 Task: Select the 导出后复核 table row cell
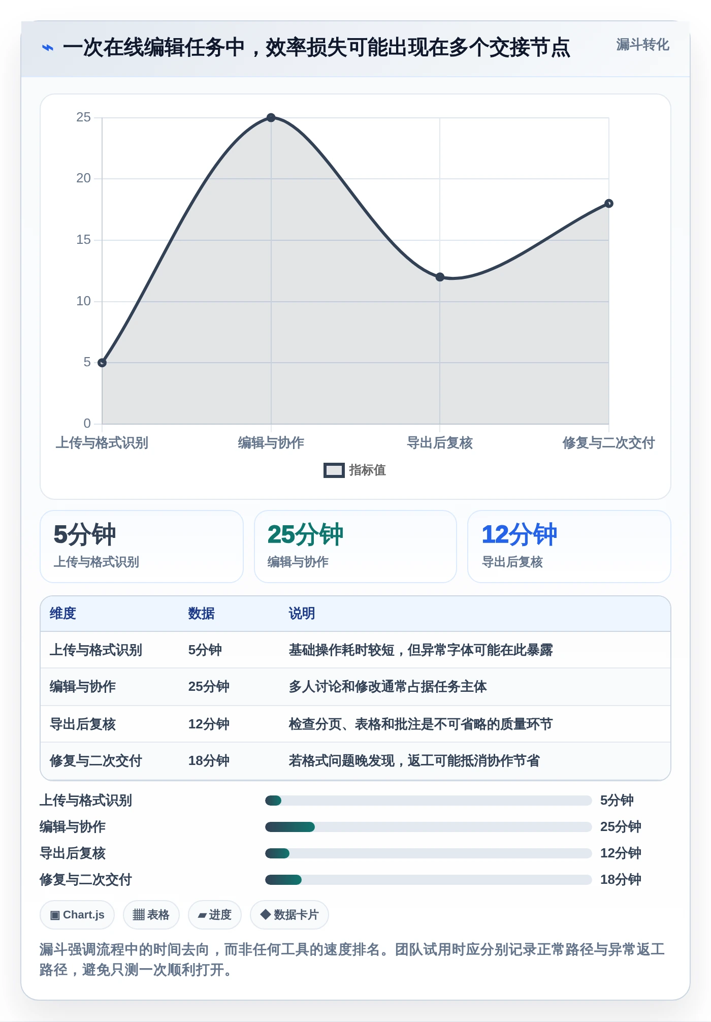(82, 724)
